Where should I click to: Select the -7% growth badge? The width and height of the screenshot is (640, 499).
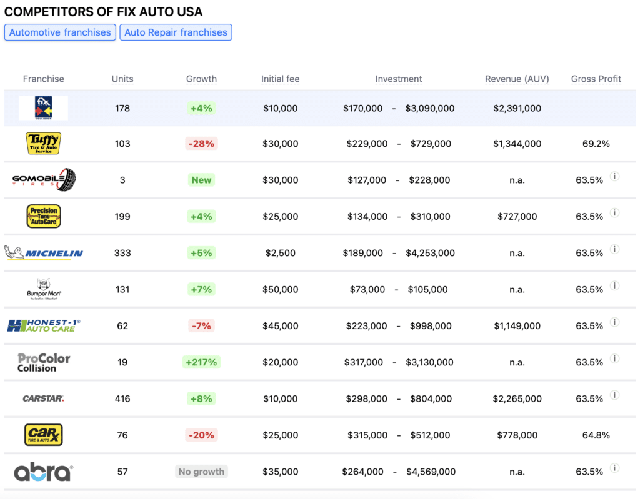[x=201, y=326]
